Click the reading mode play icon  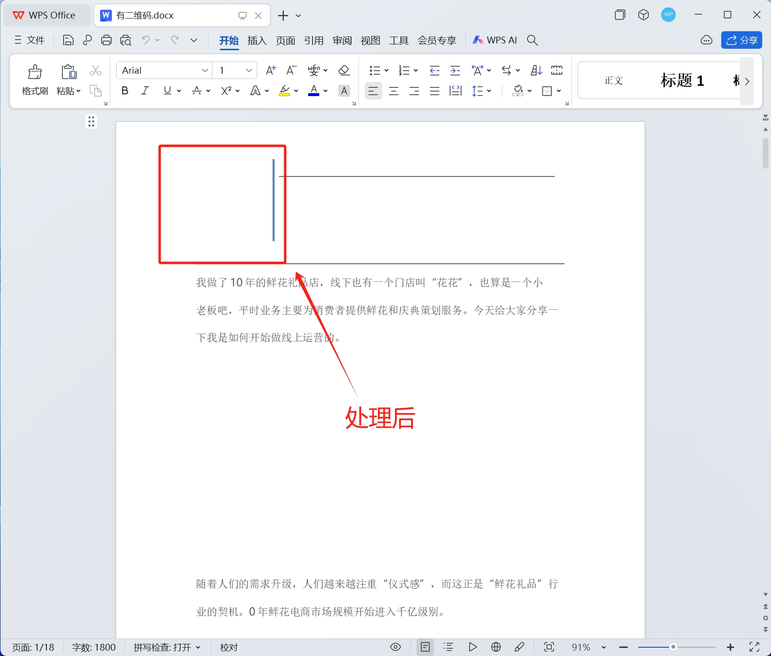coord(473,647)
